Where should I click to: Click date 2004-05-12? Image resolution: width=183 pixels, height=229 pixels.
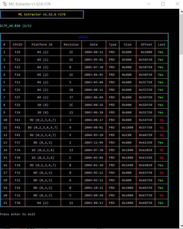coord(94,173)
